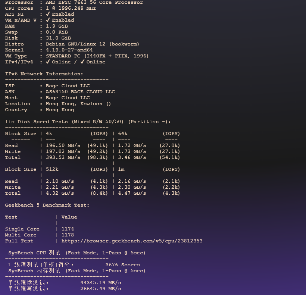Image resolution: width=306 pixels, height=295 pixels.
Task: Open the browser.geekbench.com full test URL
Action: [x=132, y=241]
